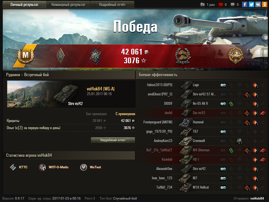Open KTTC player statistics link
The image size is (269, 202).
pos(19,167)
